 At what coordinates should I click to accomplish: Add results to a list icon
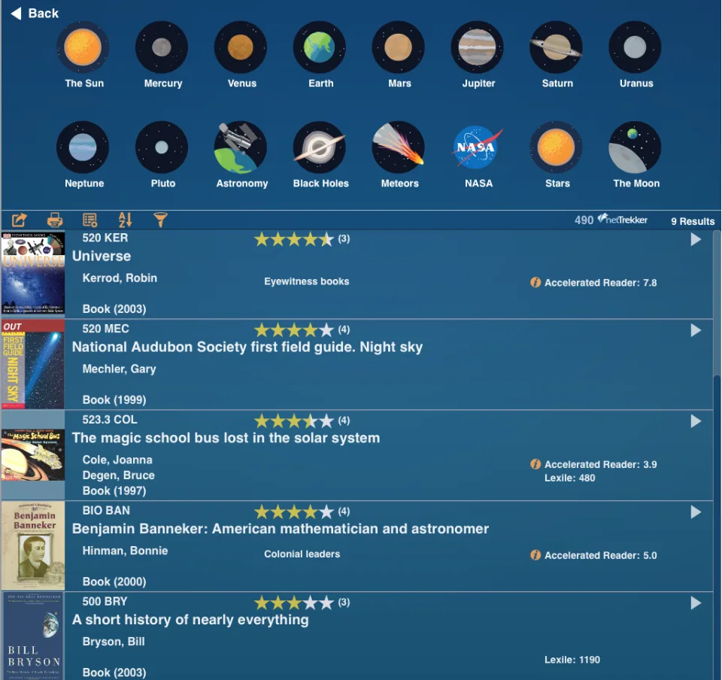(89, 220)
